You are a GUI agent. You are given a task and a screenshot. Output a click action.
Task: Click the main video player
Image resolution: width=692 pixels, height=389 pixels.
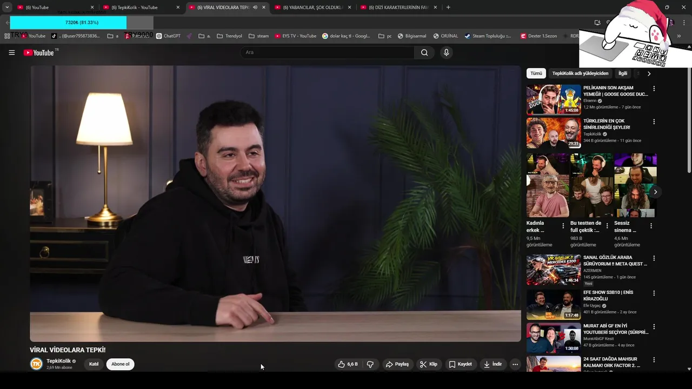click(x=275, y=204)
